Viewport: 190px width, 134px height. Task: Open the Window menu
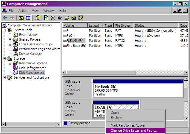click(x=49, y=11)
